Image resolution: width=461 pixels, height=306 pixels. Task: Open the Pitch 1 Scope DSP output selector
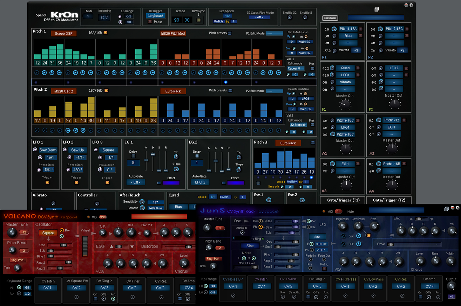point(64,34)
